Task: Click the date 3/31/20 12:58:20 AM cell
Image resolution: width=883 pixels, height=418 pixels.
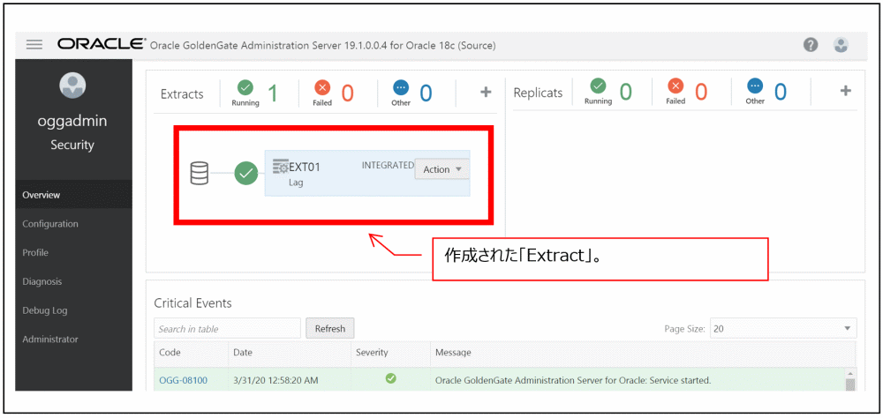Action: point(275,380)
